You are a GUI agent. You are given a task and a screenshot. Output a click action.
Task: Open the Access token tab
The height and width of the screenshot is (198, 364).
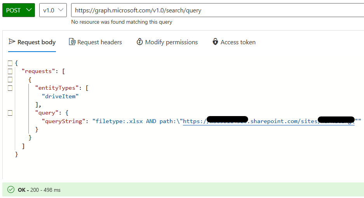[234, 42]
